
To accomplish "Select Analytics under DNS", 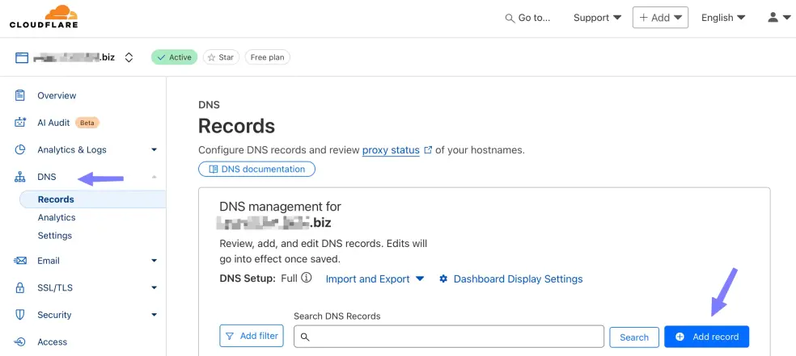I will tap(57, 217).
